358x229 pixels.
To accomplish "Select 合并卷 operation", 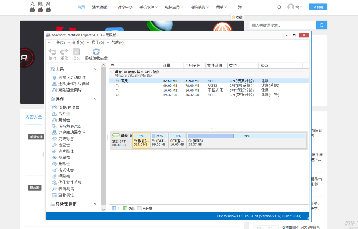I will click(x=61, y=114).
